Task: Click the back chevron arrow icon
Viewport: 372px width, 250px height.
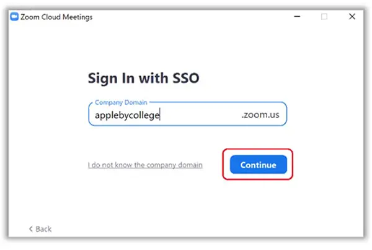Action: pos(30,229)
